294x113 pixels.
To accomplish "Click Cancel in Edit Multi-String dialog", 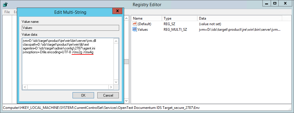I will click(x=108, y=95).
